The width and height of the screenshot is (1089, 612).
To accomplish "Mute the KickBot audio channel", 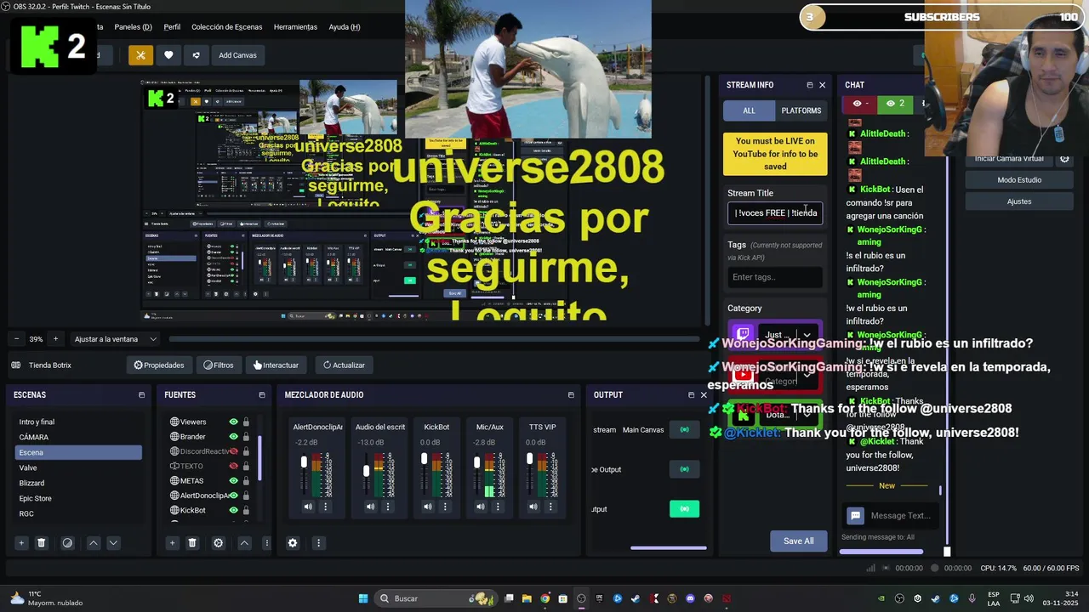I will point(427,507).
